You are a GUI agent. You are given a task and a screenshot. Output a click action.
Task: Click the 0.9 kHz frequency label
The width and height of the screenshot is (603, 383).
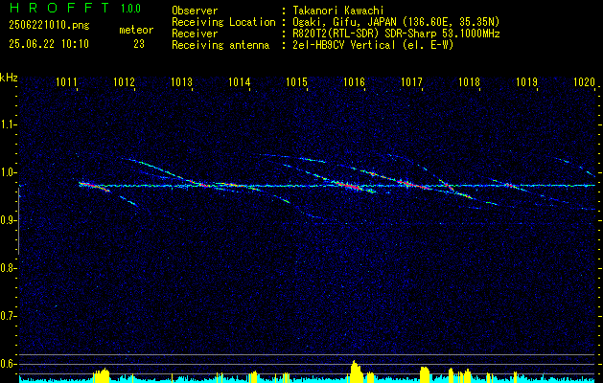[x=7, y=220]
